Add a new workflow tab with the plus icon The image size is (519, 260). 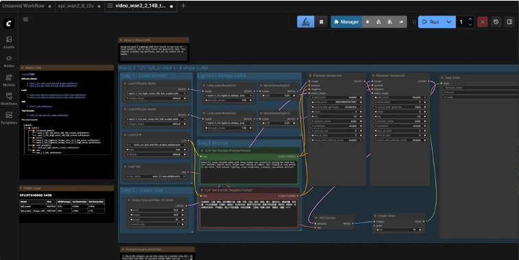pos(183,5)
